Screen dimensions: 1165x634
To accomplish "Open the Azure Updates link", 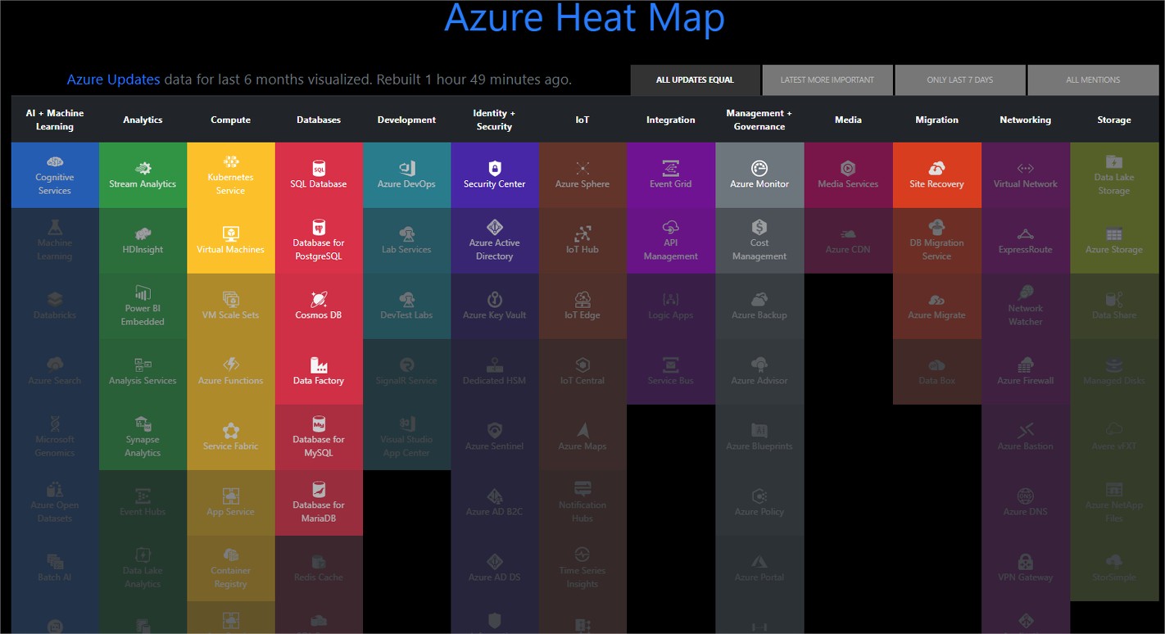I will pos(113,79).
